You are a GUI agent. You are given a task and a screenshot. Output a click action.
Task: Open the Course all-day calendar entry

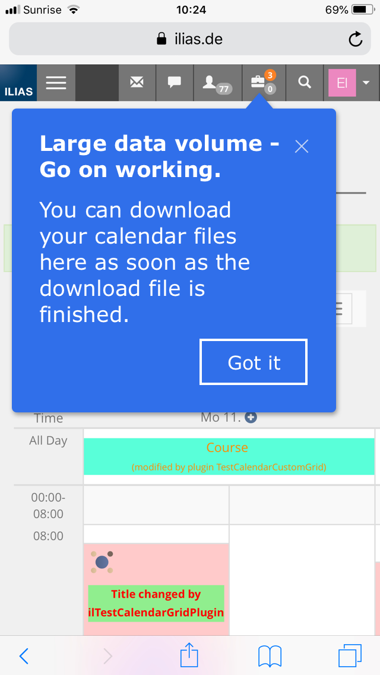(x=228, y=456)
